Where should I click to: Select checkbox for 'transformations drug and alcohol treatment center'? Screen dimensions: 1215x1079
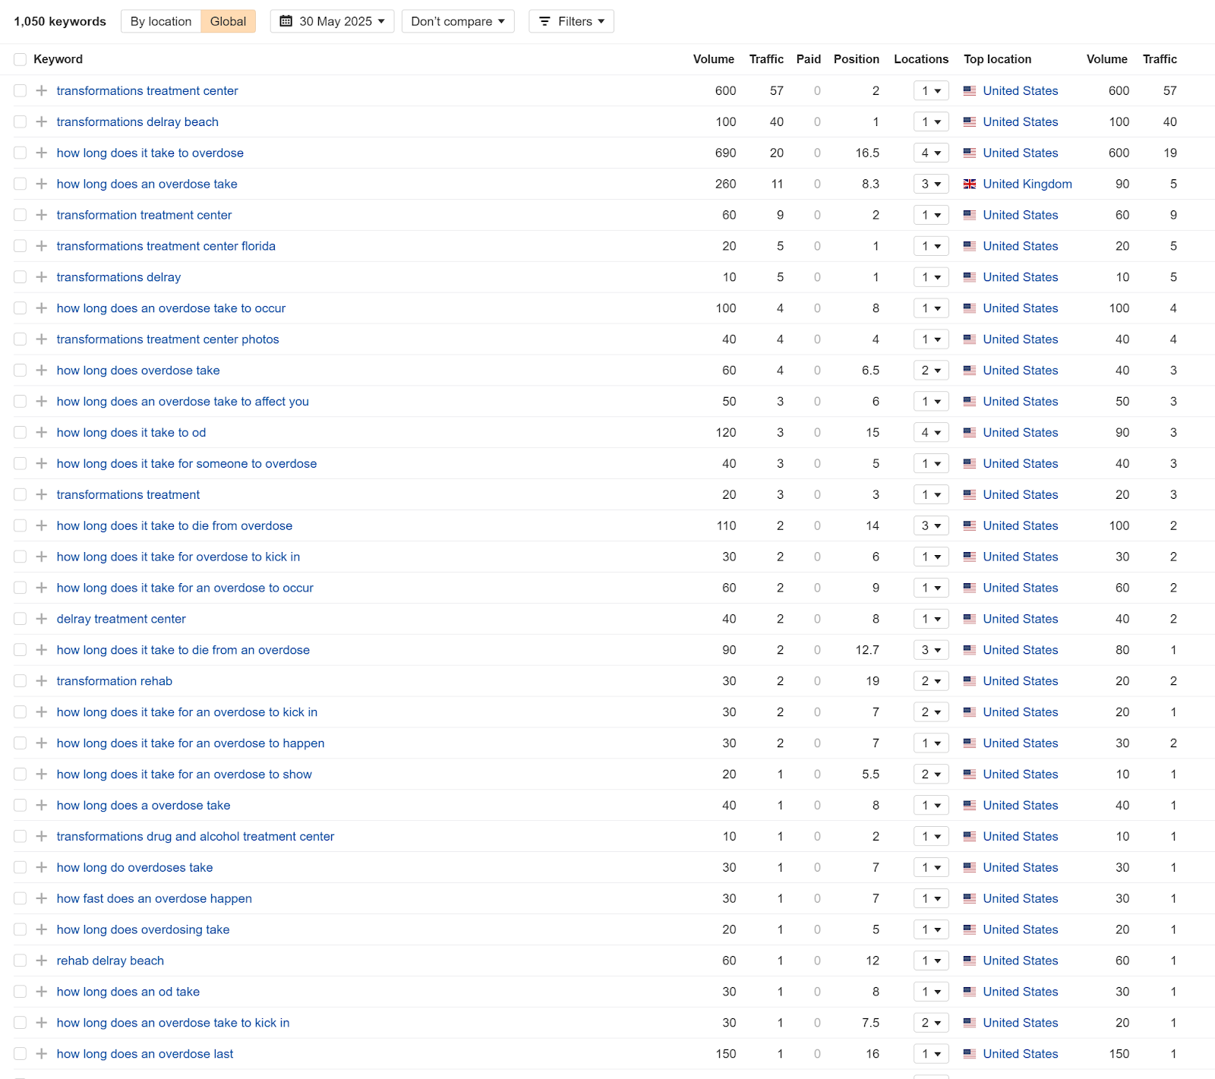pos(20,837)
